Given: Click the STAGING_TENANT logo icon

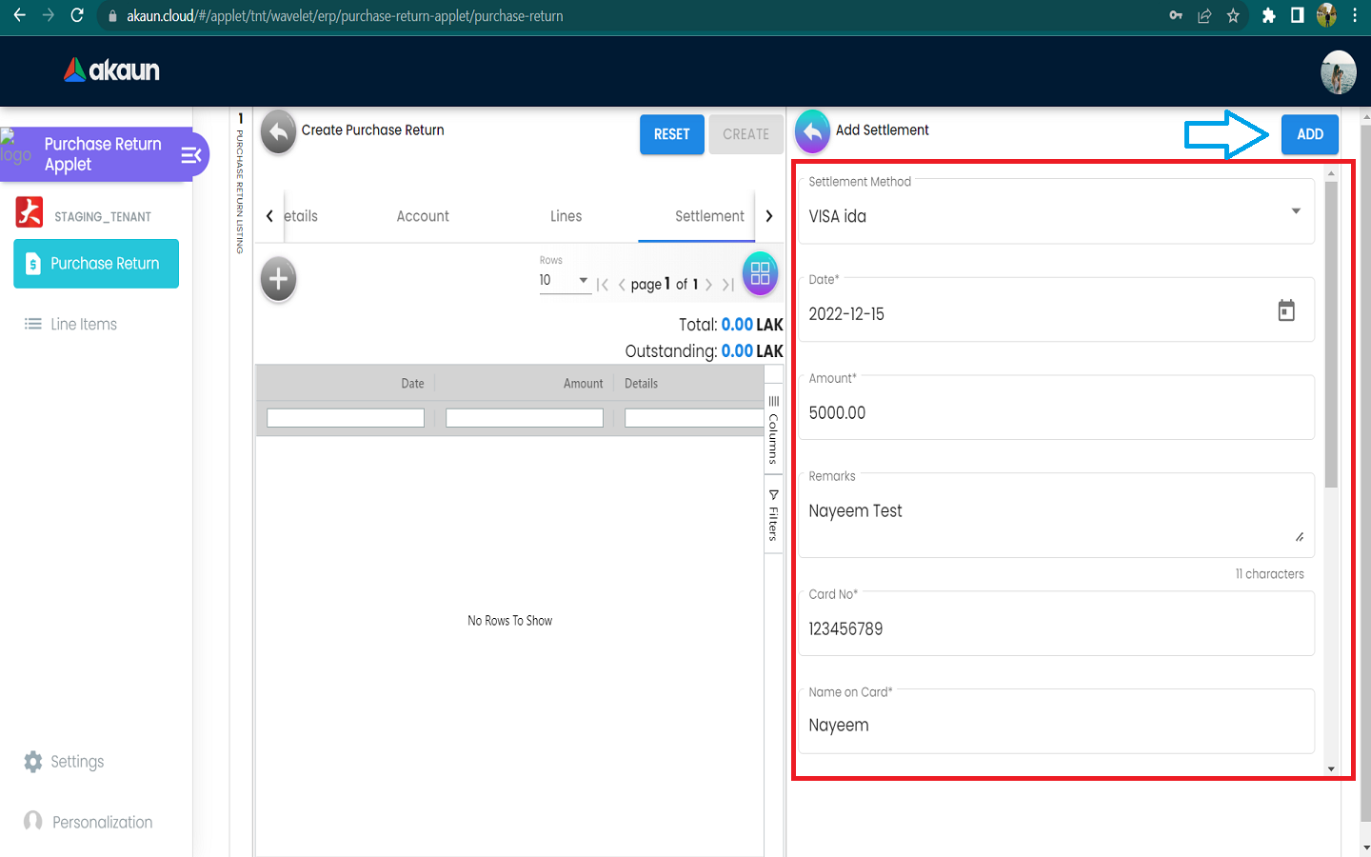Looking at the screenshot, I should tap(30, 212).
